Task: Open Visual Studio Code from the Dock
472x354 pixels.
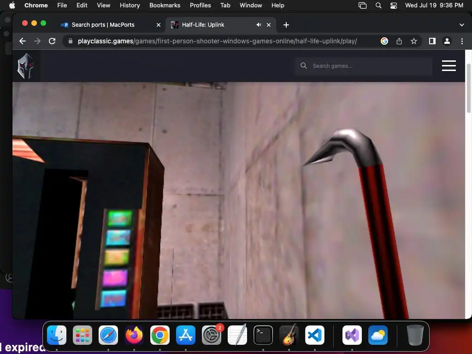Action: pyautogui.click(x=315, y=335)
